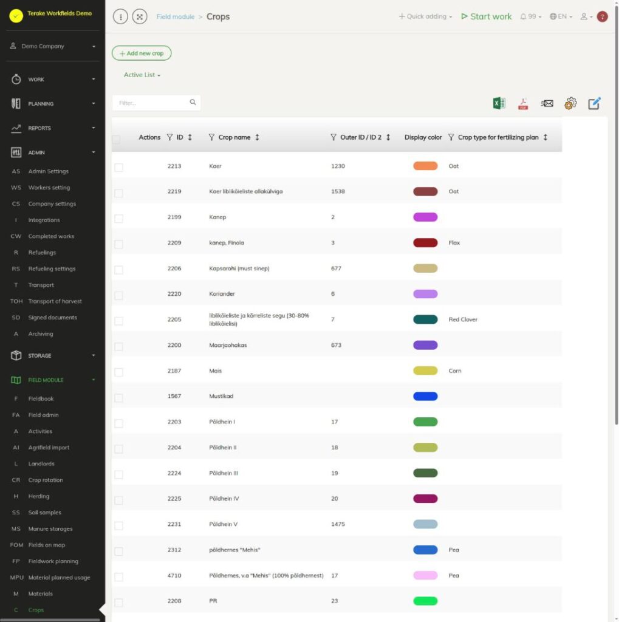The image size is (619, 622).
Task: Open notifications bell showing 99
Action: click(530, 16)
